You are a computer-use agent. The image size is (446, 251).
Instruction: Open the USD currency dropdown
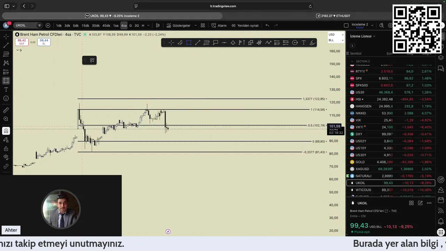[336, 35]
